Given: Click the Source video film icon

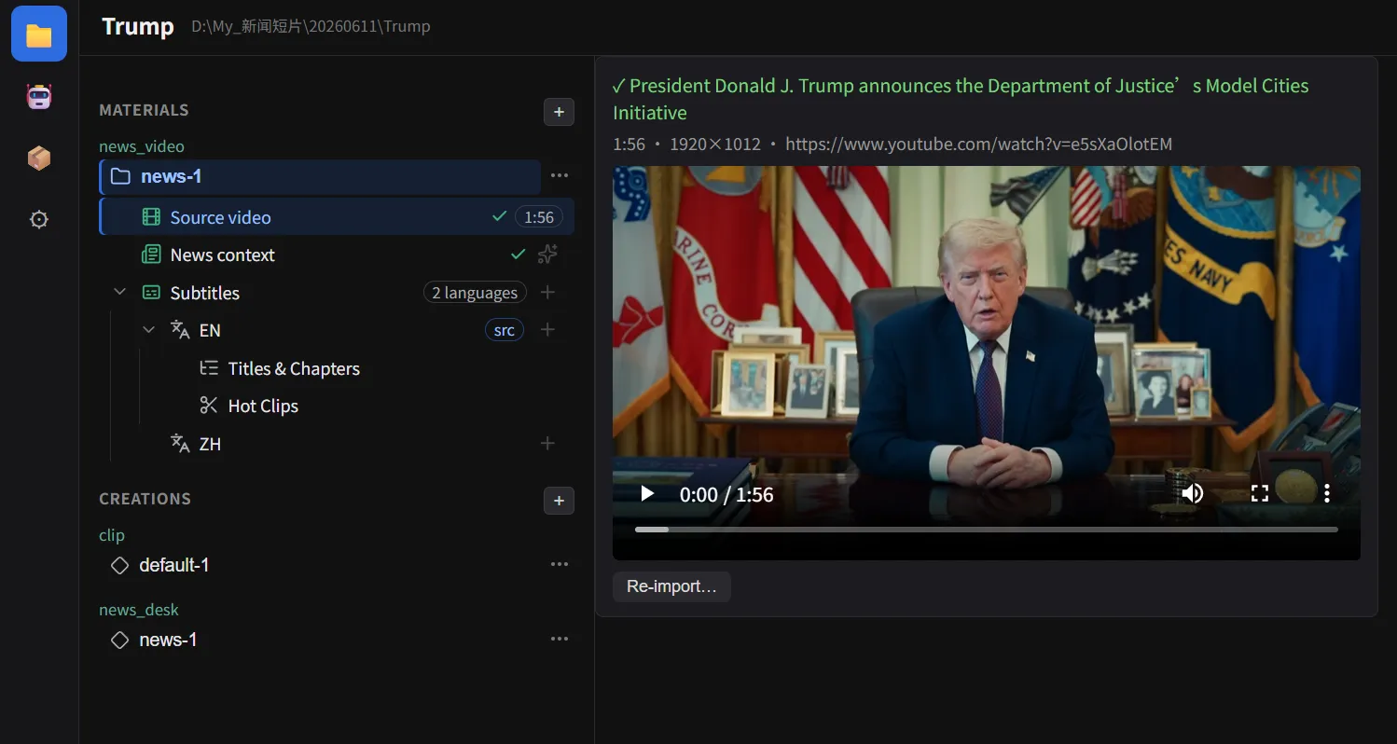Looking at the screenshot, I should point(151,217).
